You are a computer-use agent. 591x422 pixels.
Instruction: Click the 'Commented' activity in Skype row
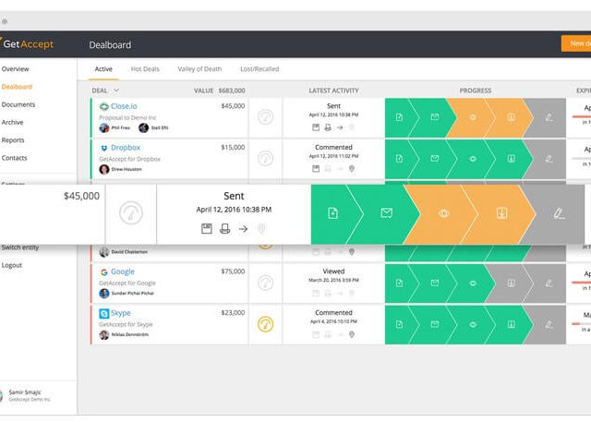pyautogui.click(x=333, y=313)
